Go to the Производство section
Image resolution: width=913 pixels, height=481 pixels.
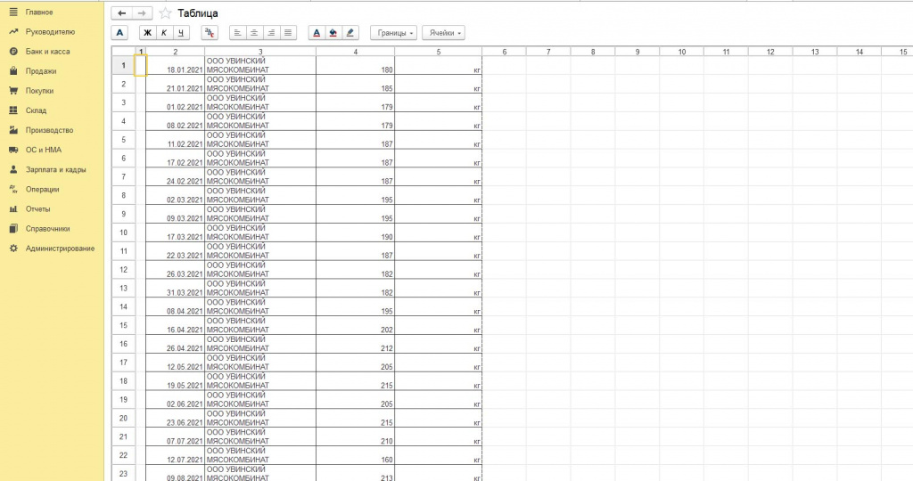pyautogui.click(x=50, y=130)
